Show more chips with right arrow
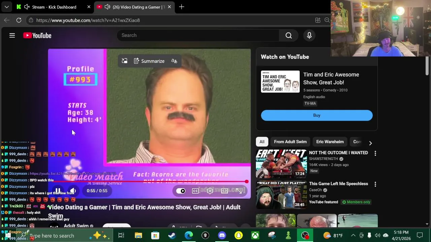Viewport: 431px width, 242px height. tap(370, 143)
